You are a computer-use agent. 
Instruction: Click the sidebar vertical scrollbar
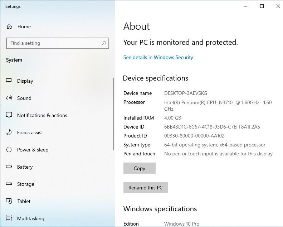(114, 115)
